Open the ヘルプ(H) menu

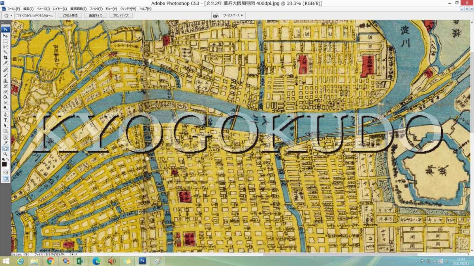(145, 9)
